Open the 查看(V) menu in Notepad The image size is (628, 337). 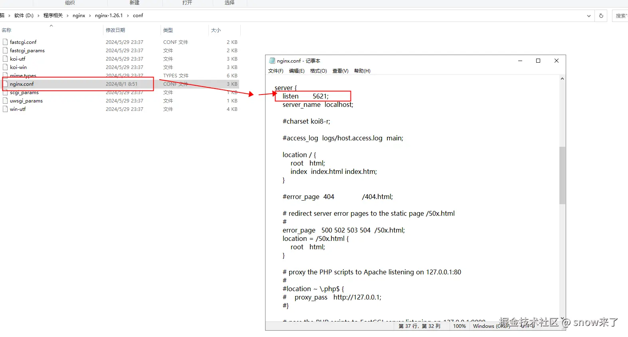tap(341, 71)
